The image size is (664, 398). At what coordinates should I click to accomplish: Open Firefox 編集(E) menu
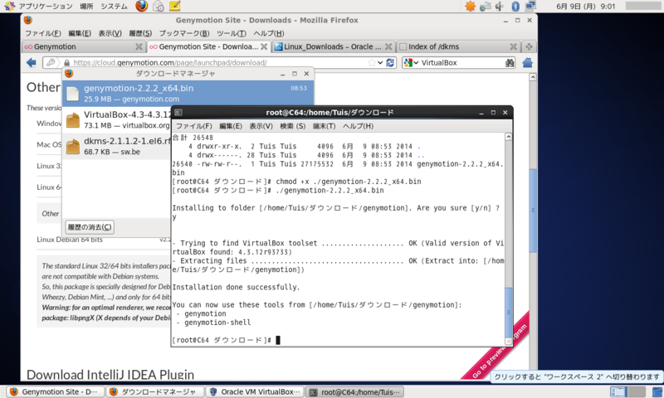[x=80, y=33]
